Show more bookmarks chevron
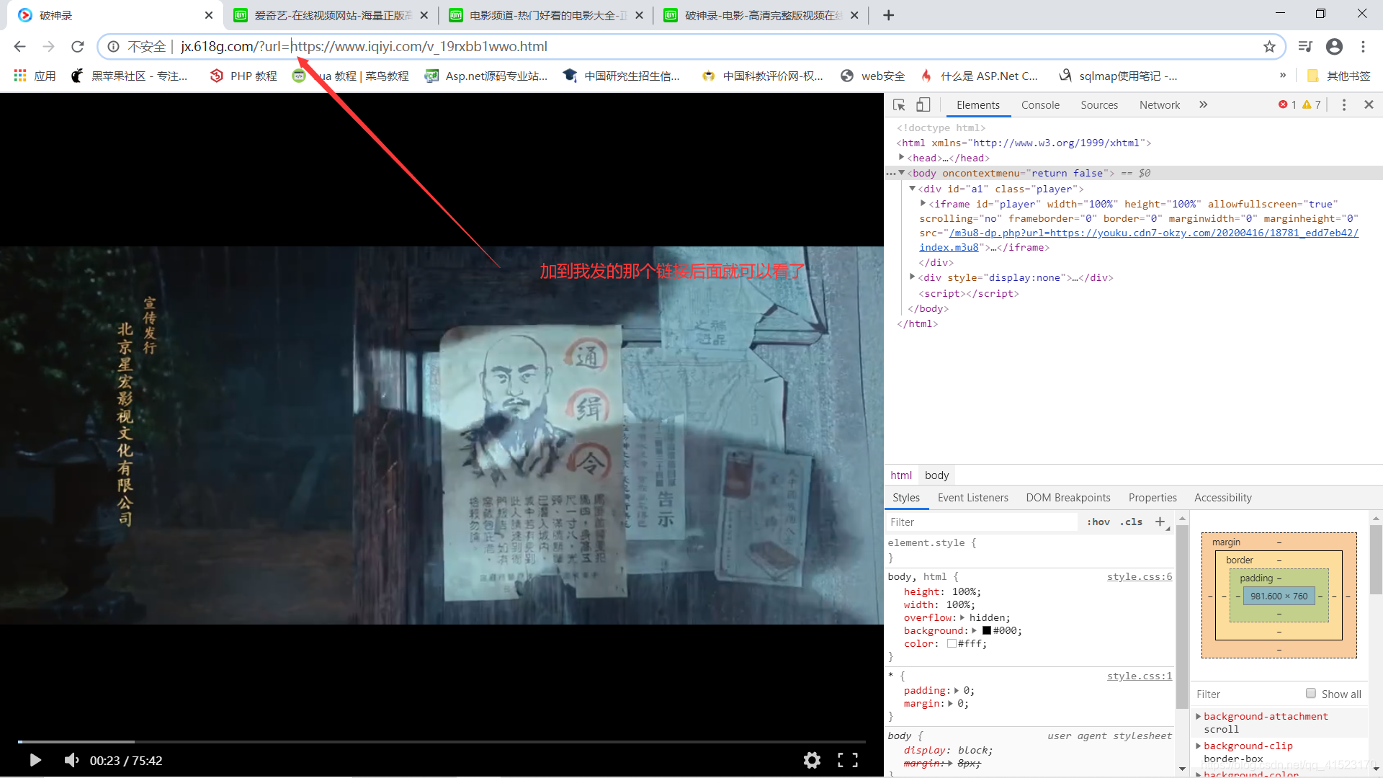This screenshot has height=778, width=1383. pyautogui.click(x=1283, y=75)
